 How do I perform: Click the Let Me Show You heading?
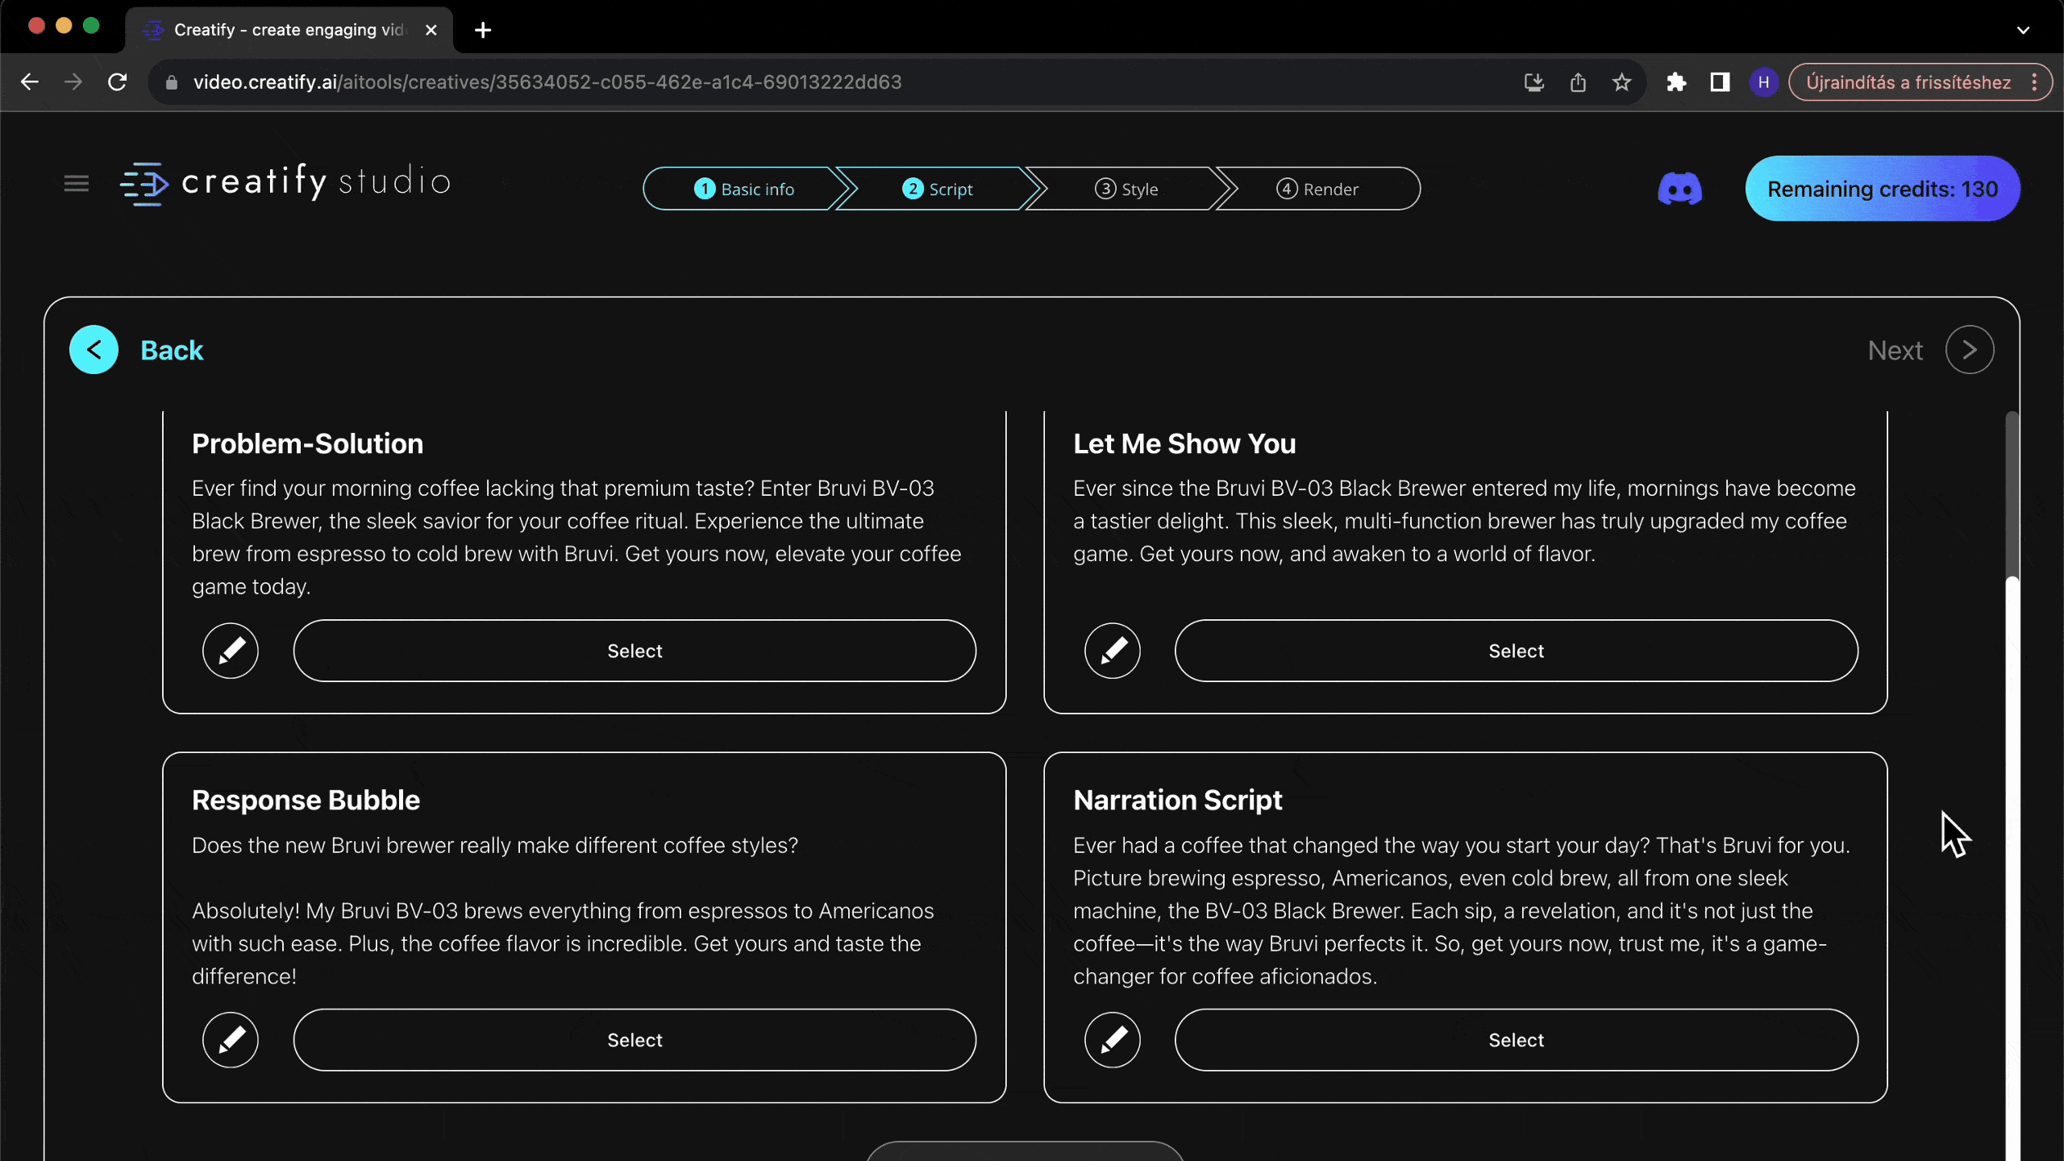(1184, 443)
